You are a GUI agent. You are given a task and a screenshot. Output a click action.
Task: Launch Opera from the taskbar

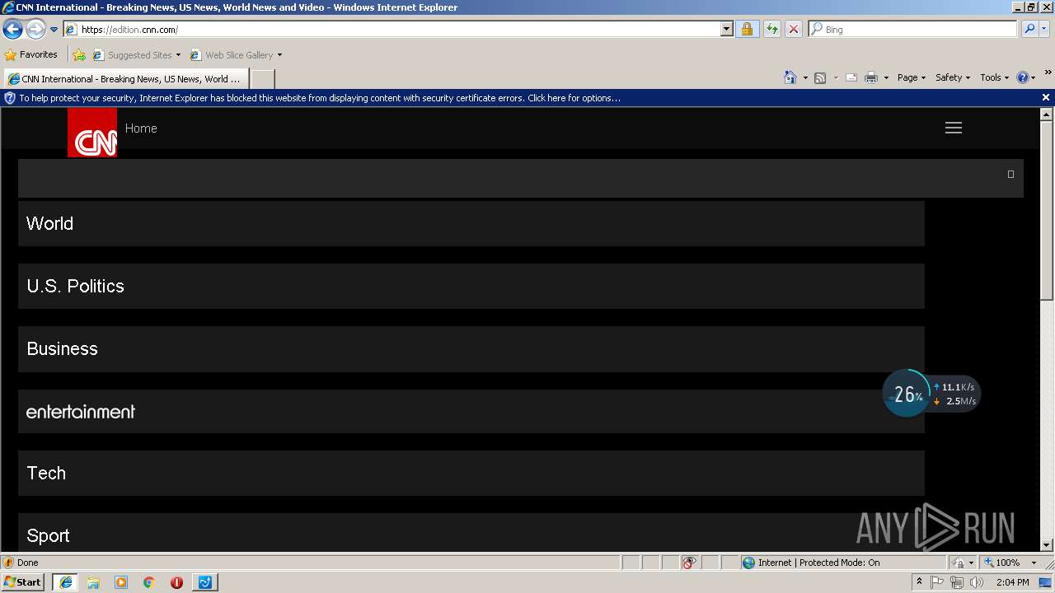click(x=176, y=582)
